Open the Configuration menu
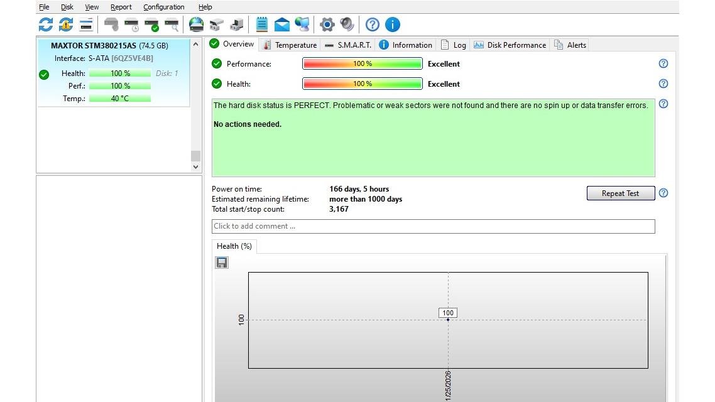Viewport: 715px width, 402px height. [163, 7]
